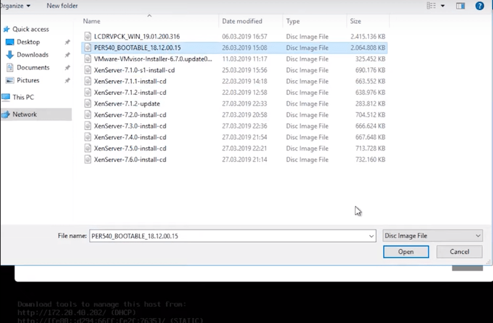The height and width of the screenshot is (323, 493).
Task: Open the view options icon
Action: coord(430,6)
